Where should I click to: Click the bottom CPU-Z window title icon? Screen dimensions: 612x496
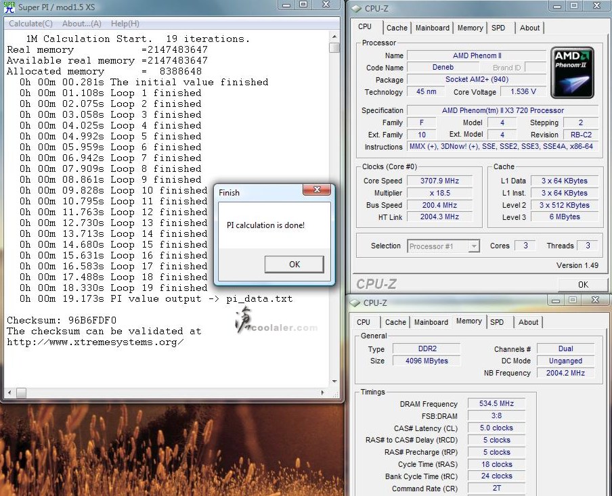pos(355,302)
